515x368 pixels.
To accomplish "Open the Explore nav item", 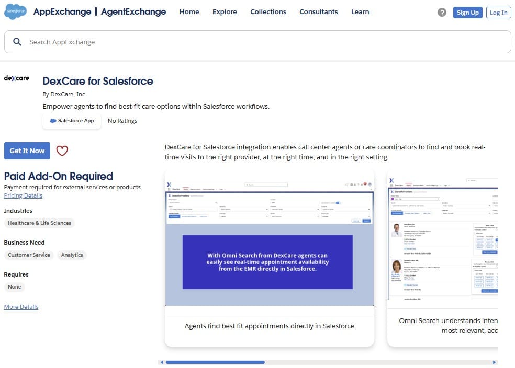I will pyautogui.click(x=225, y=12).
